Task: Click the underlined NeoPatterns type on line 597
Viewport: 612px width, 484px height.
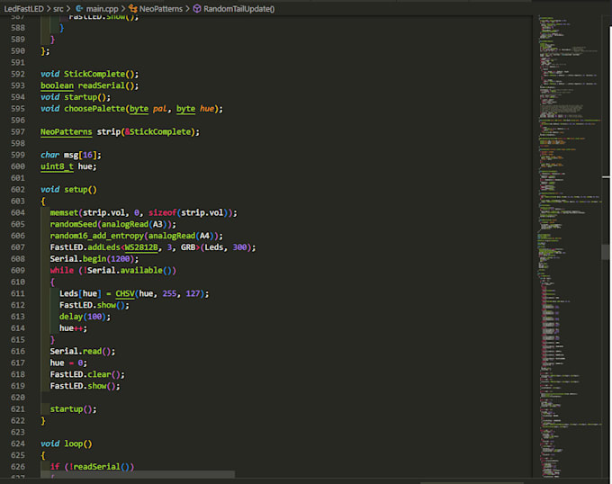Action: tap(67, 131)
